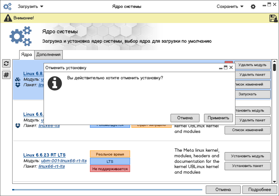Close the Отменить установку dialog
The image size is (279, 196).
pos(231,67)
